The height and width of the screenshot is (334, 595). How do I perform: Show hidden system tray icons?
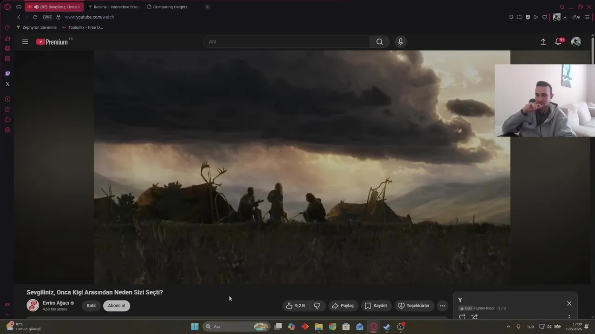click(x=508, y=327)
